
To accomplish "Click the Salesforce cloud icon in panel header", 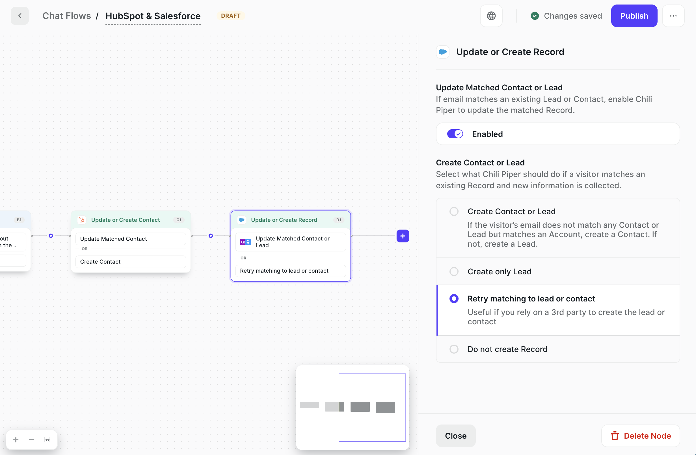I will (x=442, y=52).
